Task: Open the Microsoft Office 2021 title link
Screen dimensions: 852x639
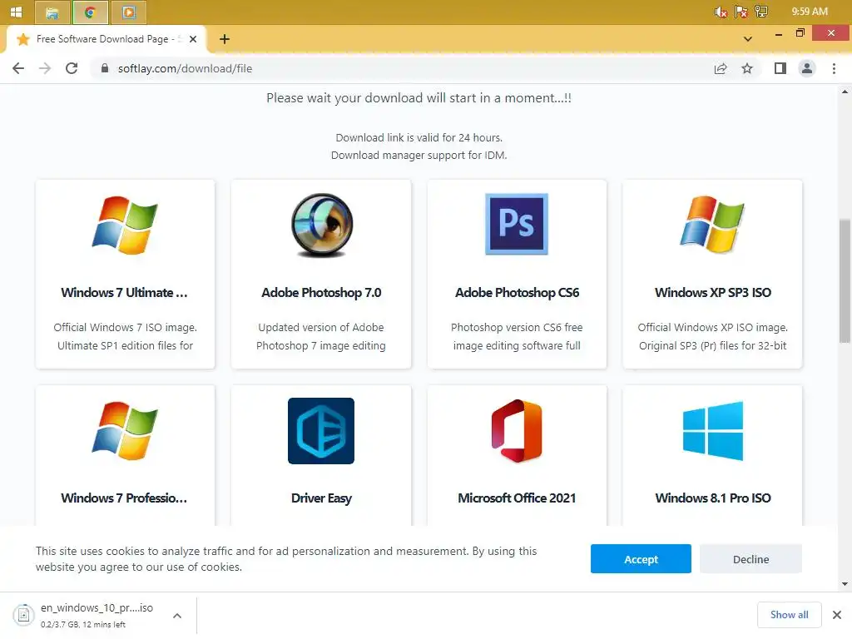Action: tap(517, 498)
